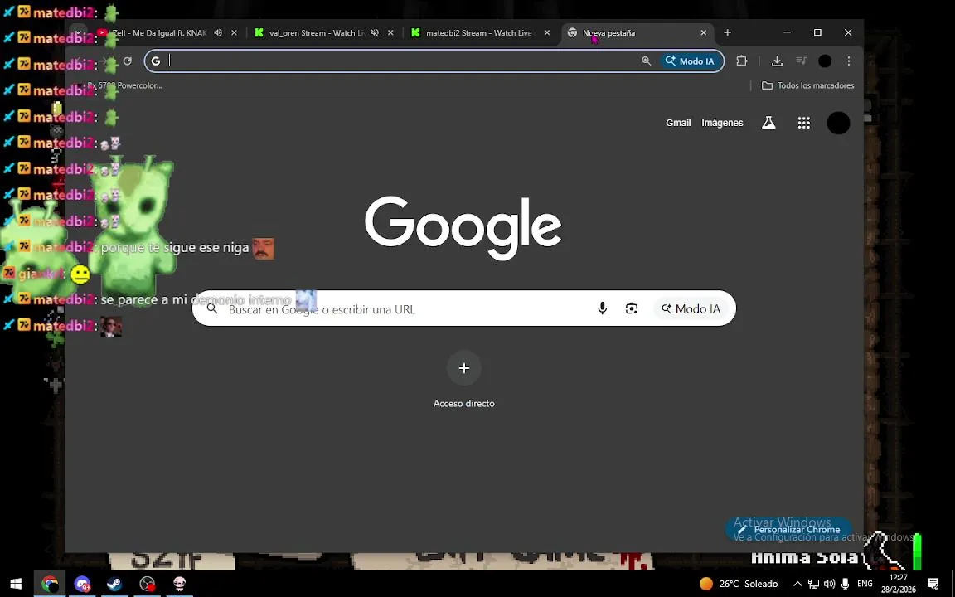Open Windows Start menu
Screen dimensions: 955x597
pos(16,585)
